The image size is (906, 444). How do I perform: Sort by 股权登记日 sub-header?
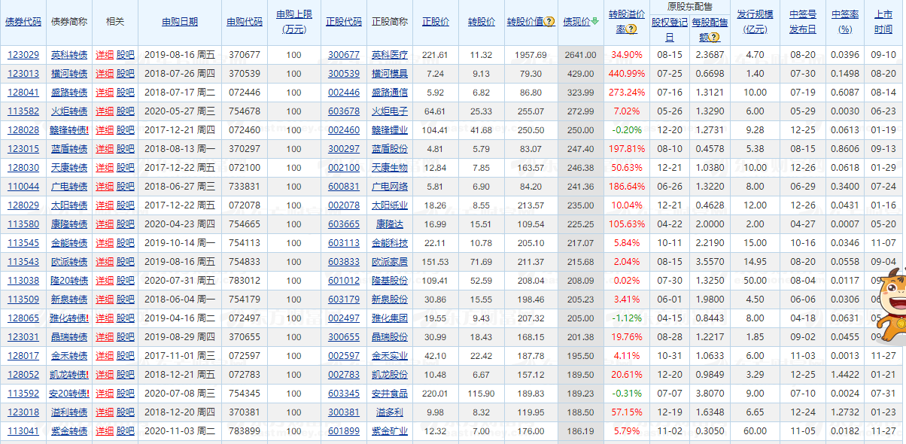(x=670, y=29)
